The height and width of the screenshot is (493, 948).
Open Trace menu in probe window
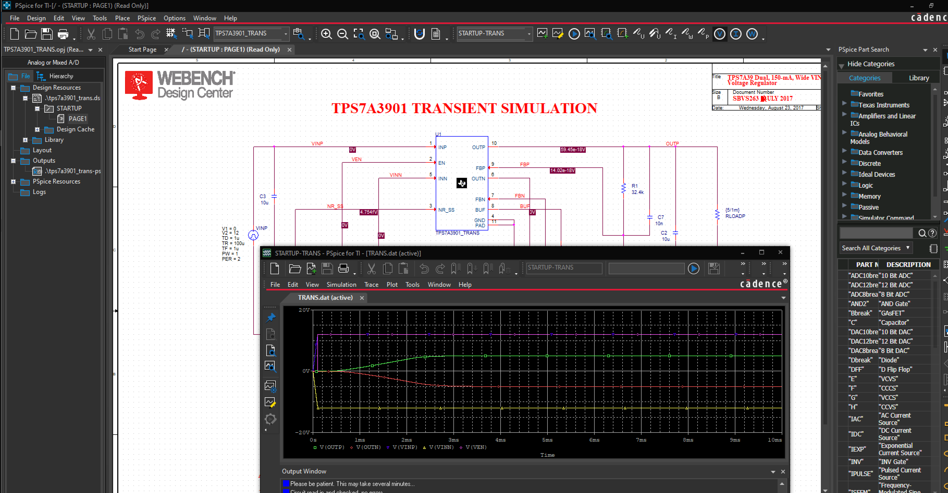tap(371, 285)
